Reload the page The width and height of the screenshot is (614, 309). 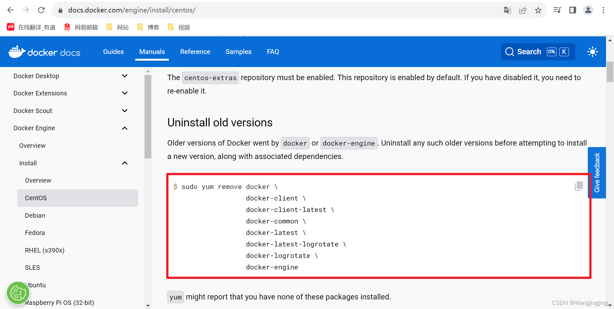pyautogui.click(x=41, y=10)
